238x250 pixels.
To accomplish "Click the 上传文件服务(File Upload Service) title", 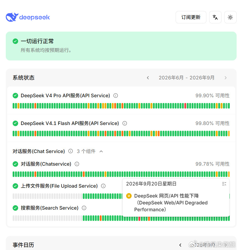I will 59,186.
